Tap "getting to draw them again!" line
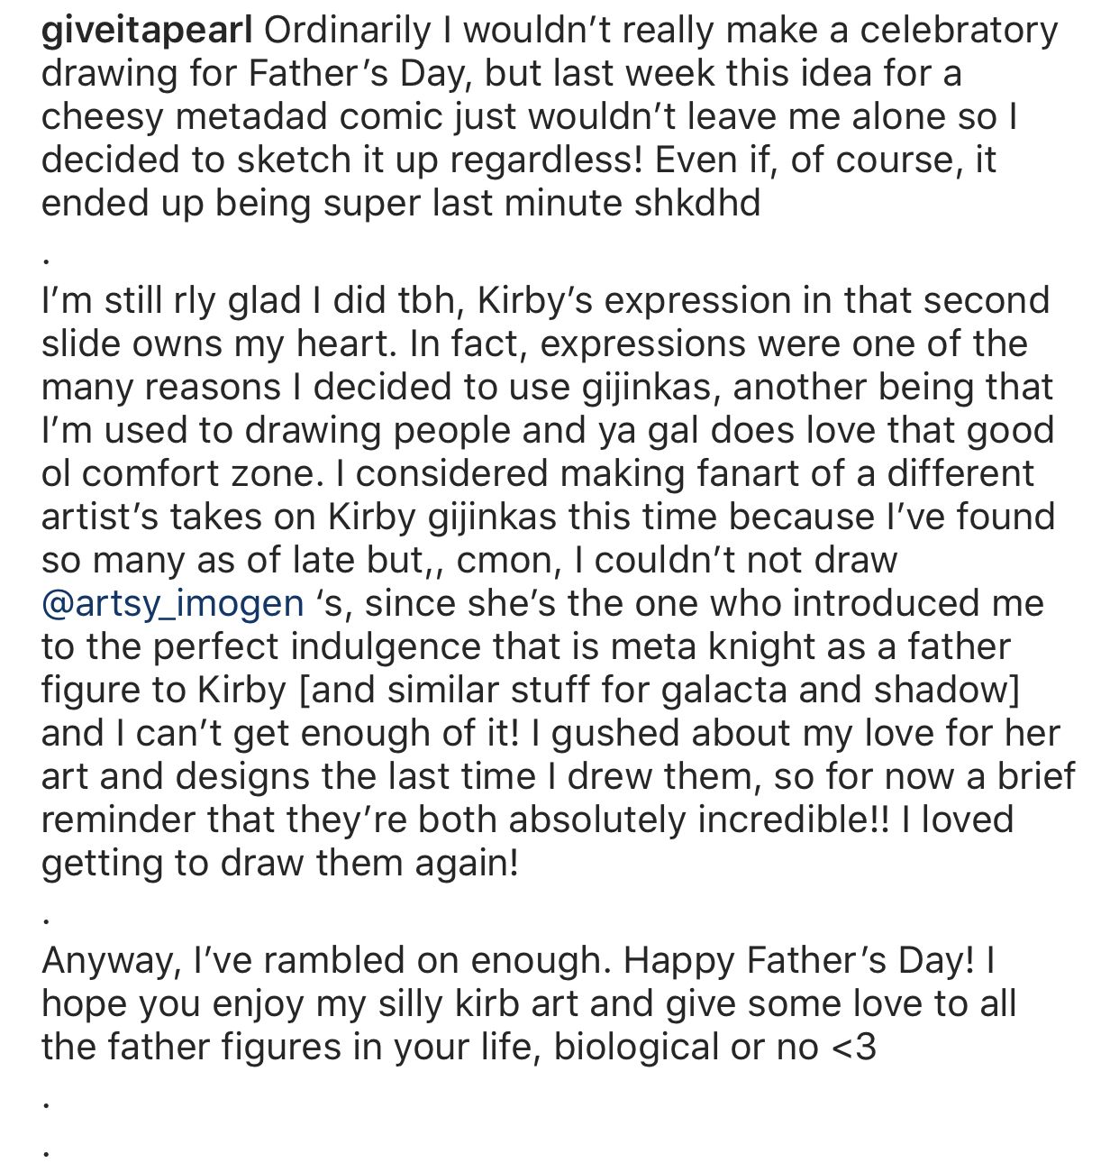Viewport: 1119px width, 1172px height. click(280, 863)
